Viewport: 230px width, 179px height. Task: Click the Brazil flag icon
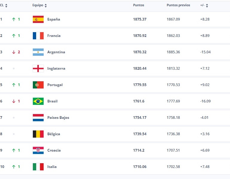(38, 101)
